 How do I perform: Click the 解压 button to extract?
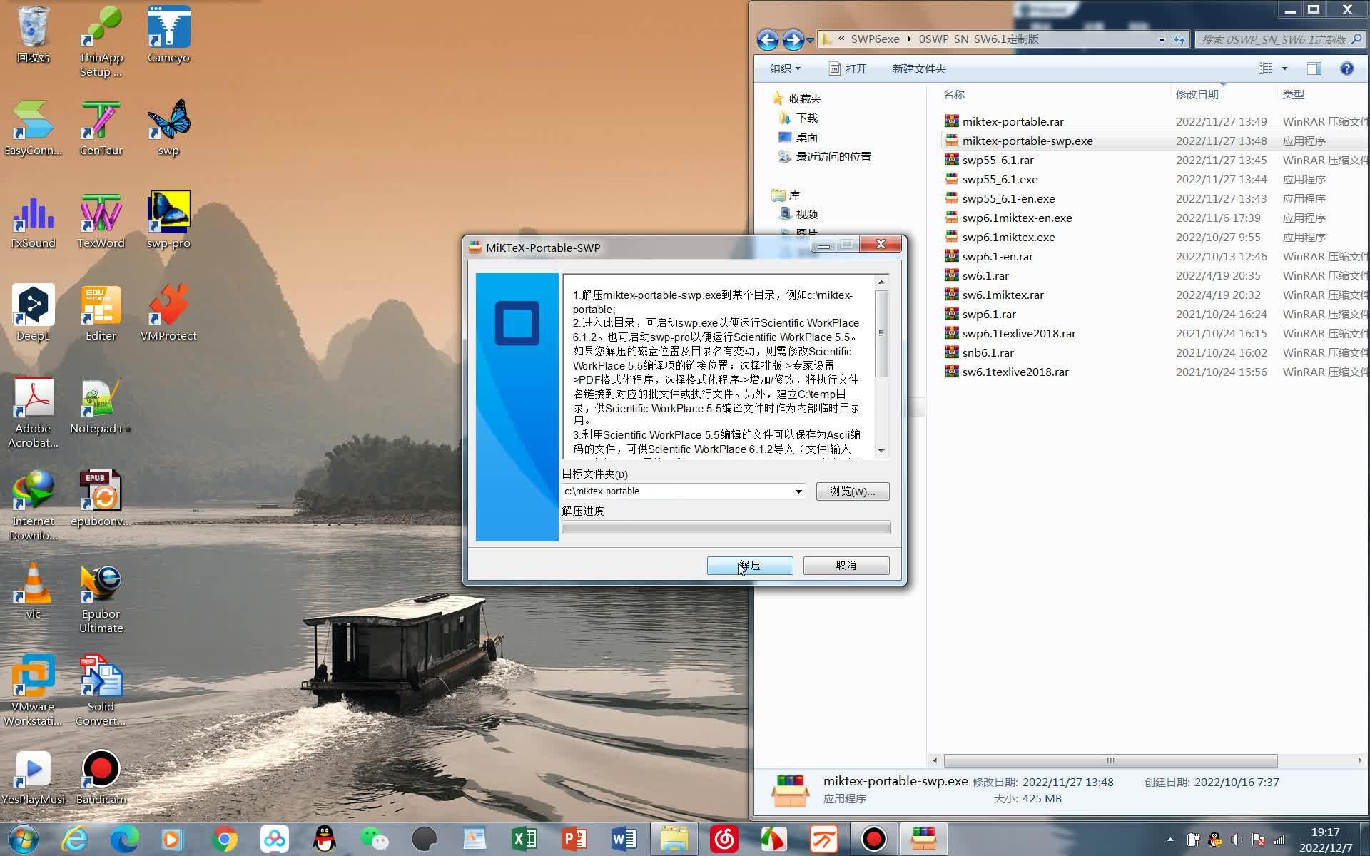point(749,565)
